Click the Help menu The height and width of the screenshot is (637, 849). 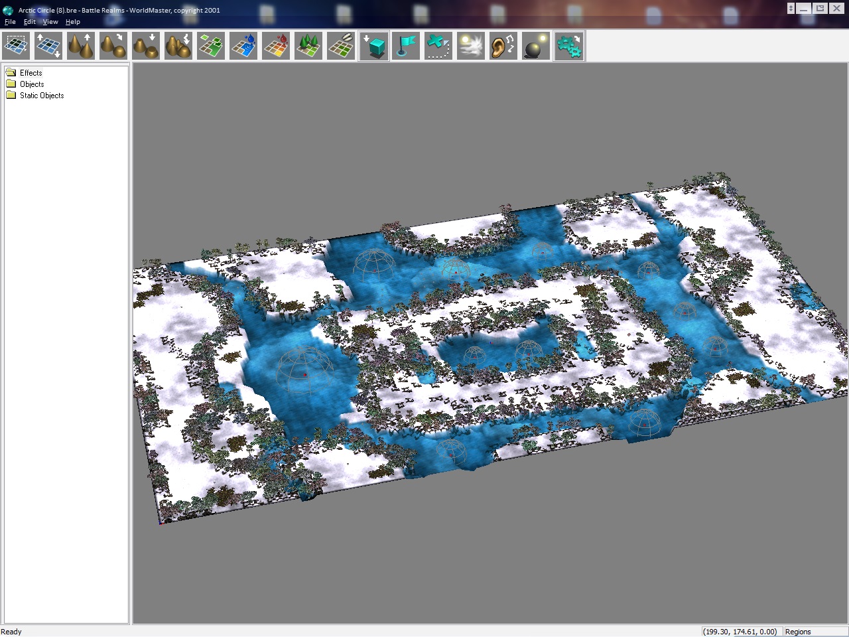coord(73,22)
